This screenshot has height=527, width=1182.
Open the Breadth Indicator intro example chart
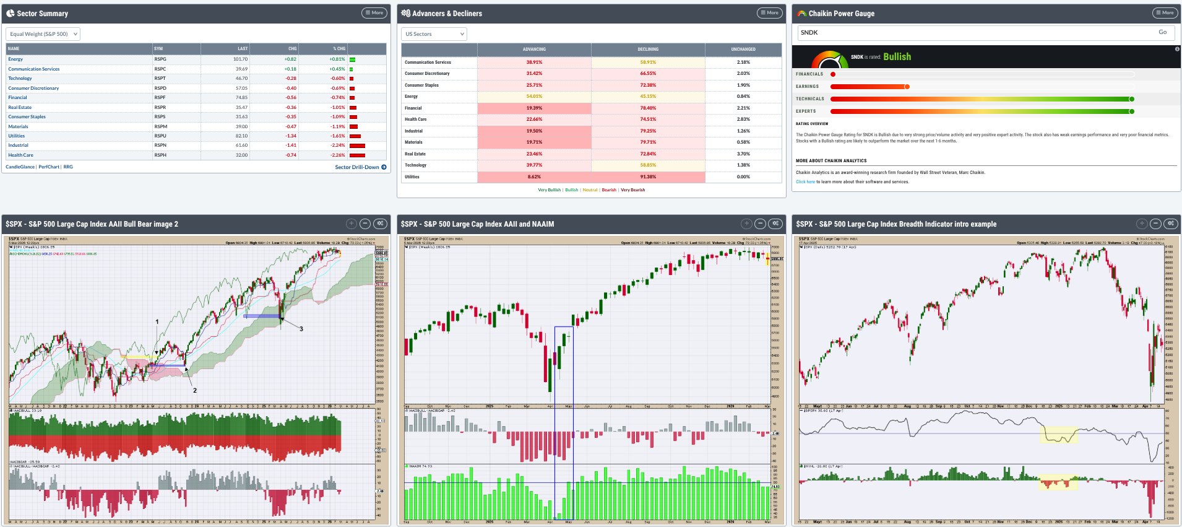986,380
